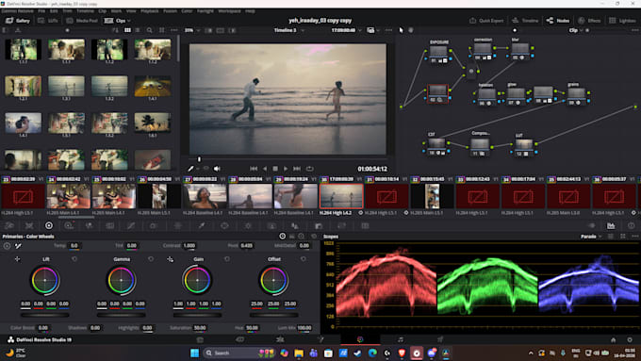Reset the Offset color wheel
Image resolution: width=641 pixels, height=361 pixels.
tap(303, 259)
